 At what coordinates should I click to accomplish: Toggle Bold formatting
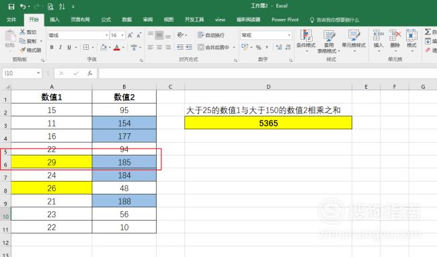(x=52, y=47)
